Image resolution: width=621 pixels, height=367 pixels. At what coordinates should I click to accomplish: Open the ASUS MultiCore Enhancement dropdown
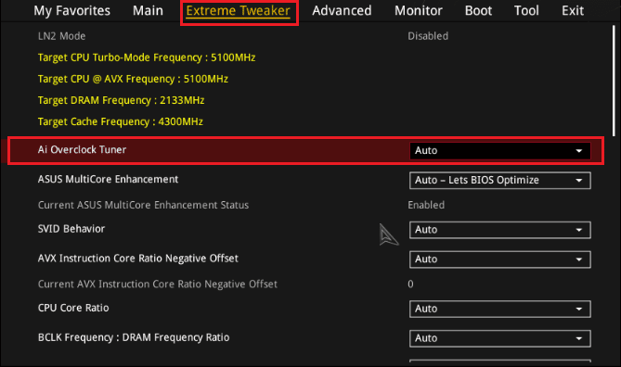pyautogui.click(x=499, y=181)
